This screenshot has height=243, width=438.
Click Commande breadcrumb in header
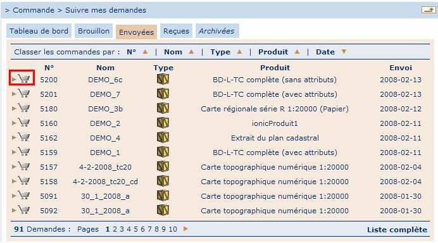click(34, 10)
